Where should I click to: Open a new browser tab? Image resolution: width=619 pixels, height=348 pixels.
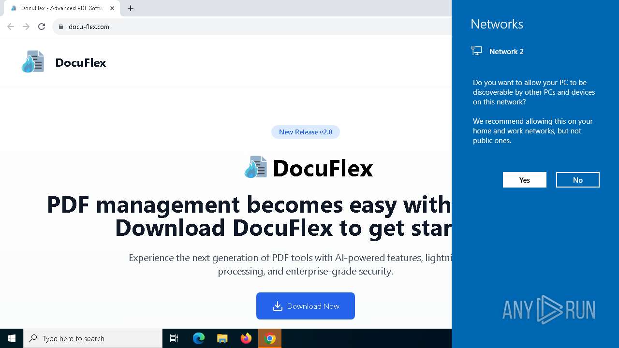tap(131, 8)
